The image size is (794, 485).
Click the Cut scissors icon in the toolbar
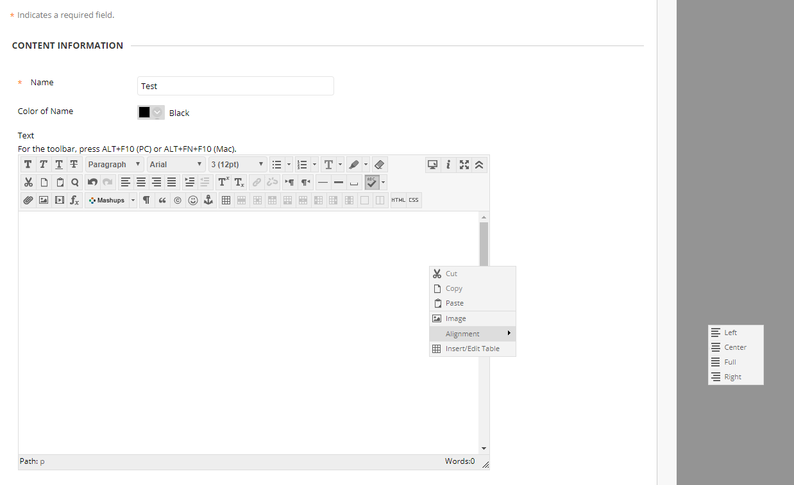tap(28, 182)
